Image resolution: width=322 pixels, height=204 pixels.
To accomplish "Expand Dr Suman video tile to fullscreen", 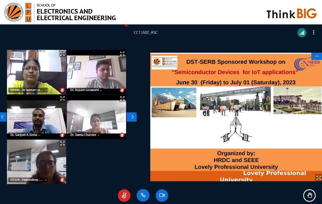I will (62, 54).
